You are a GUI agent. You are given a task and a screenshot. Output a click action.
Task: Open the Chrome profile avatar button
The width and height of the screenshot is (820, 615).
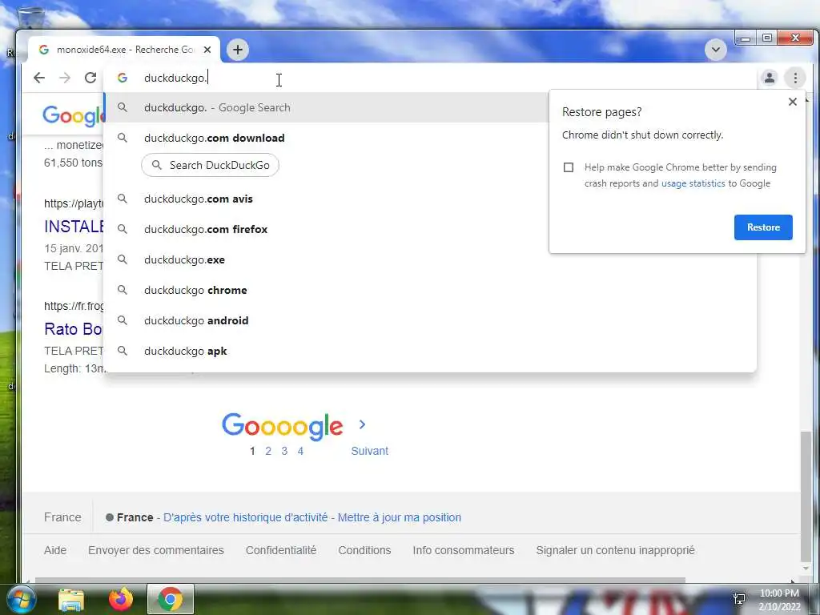[770, 78]
